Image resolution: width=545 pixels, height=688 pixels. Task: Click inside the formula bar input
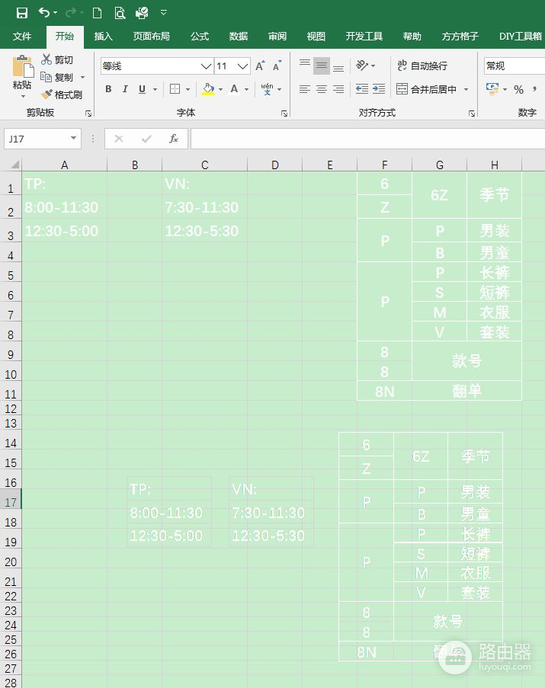coord(366,139)
